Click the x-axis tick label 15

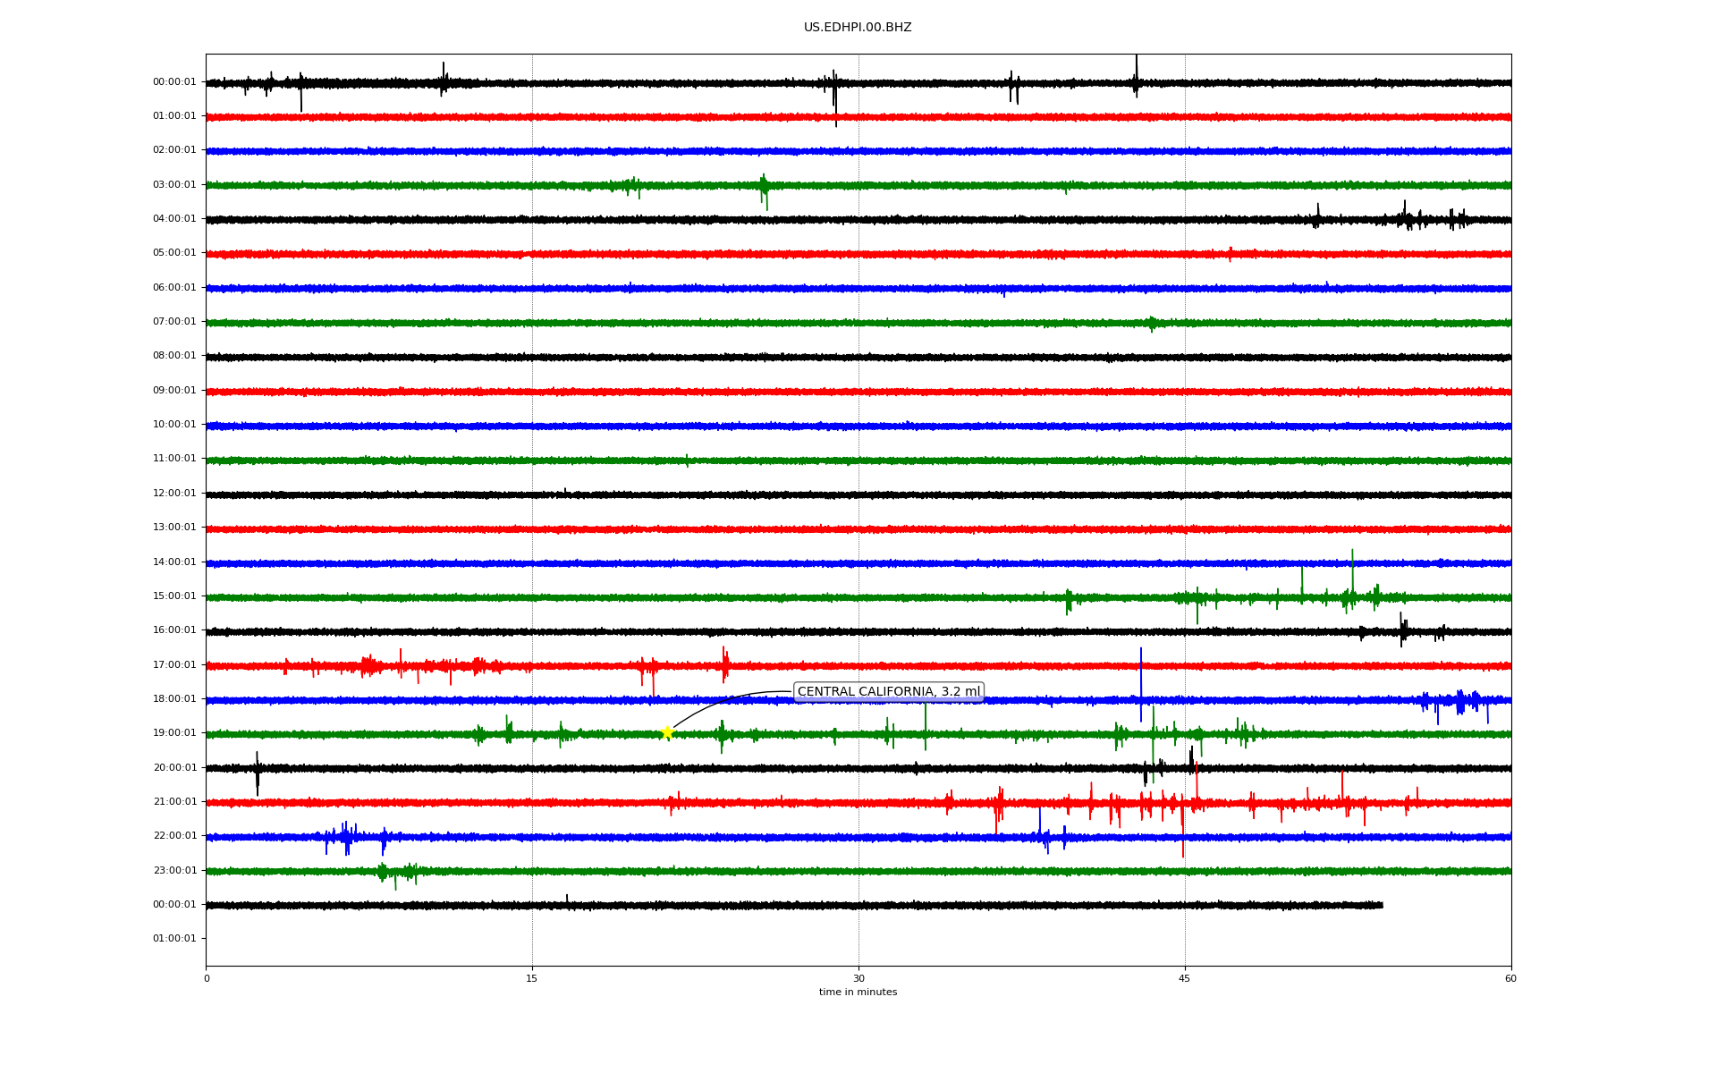[x=532, y=979]
